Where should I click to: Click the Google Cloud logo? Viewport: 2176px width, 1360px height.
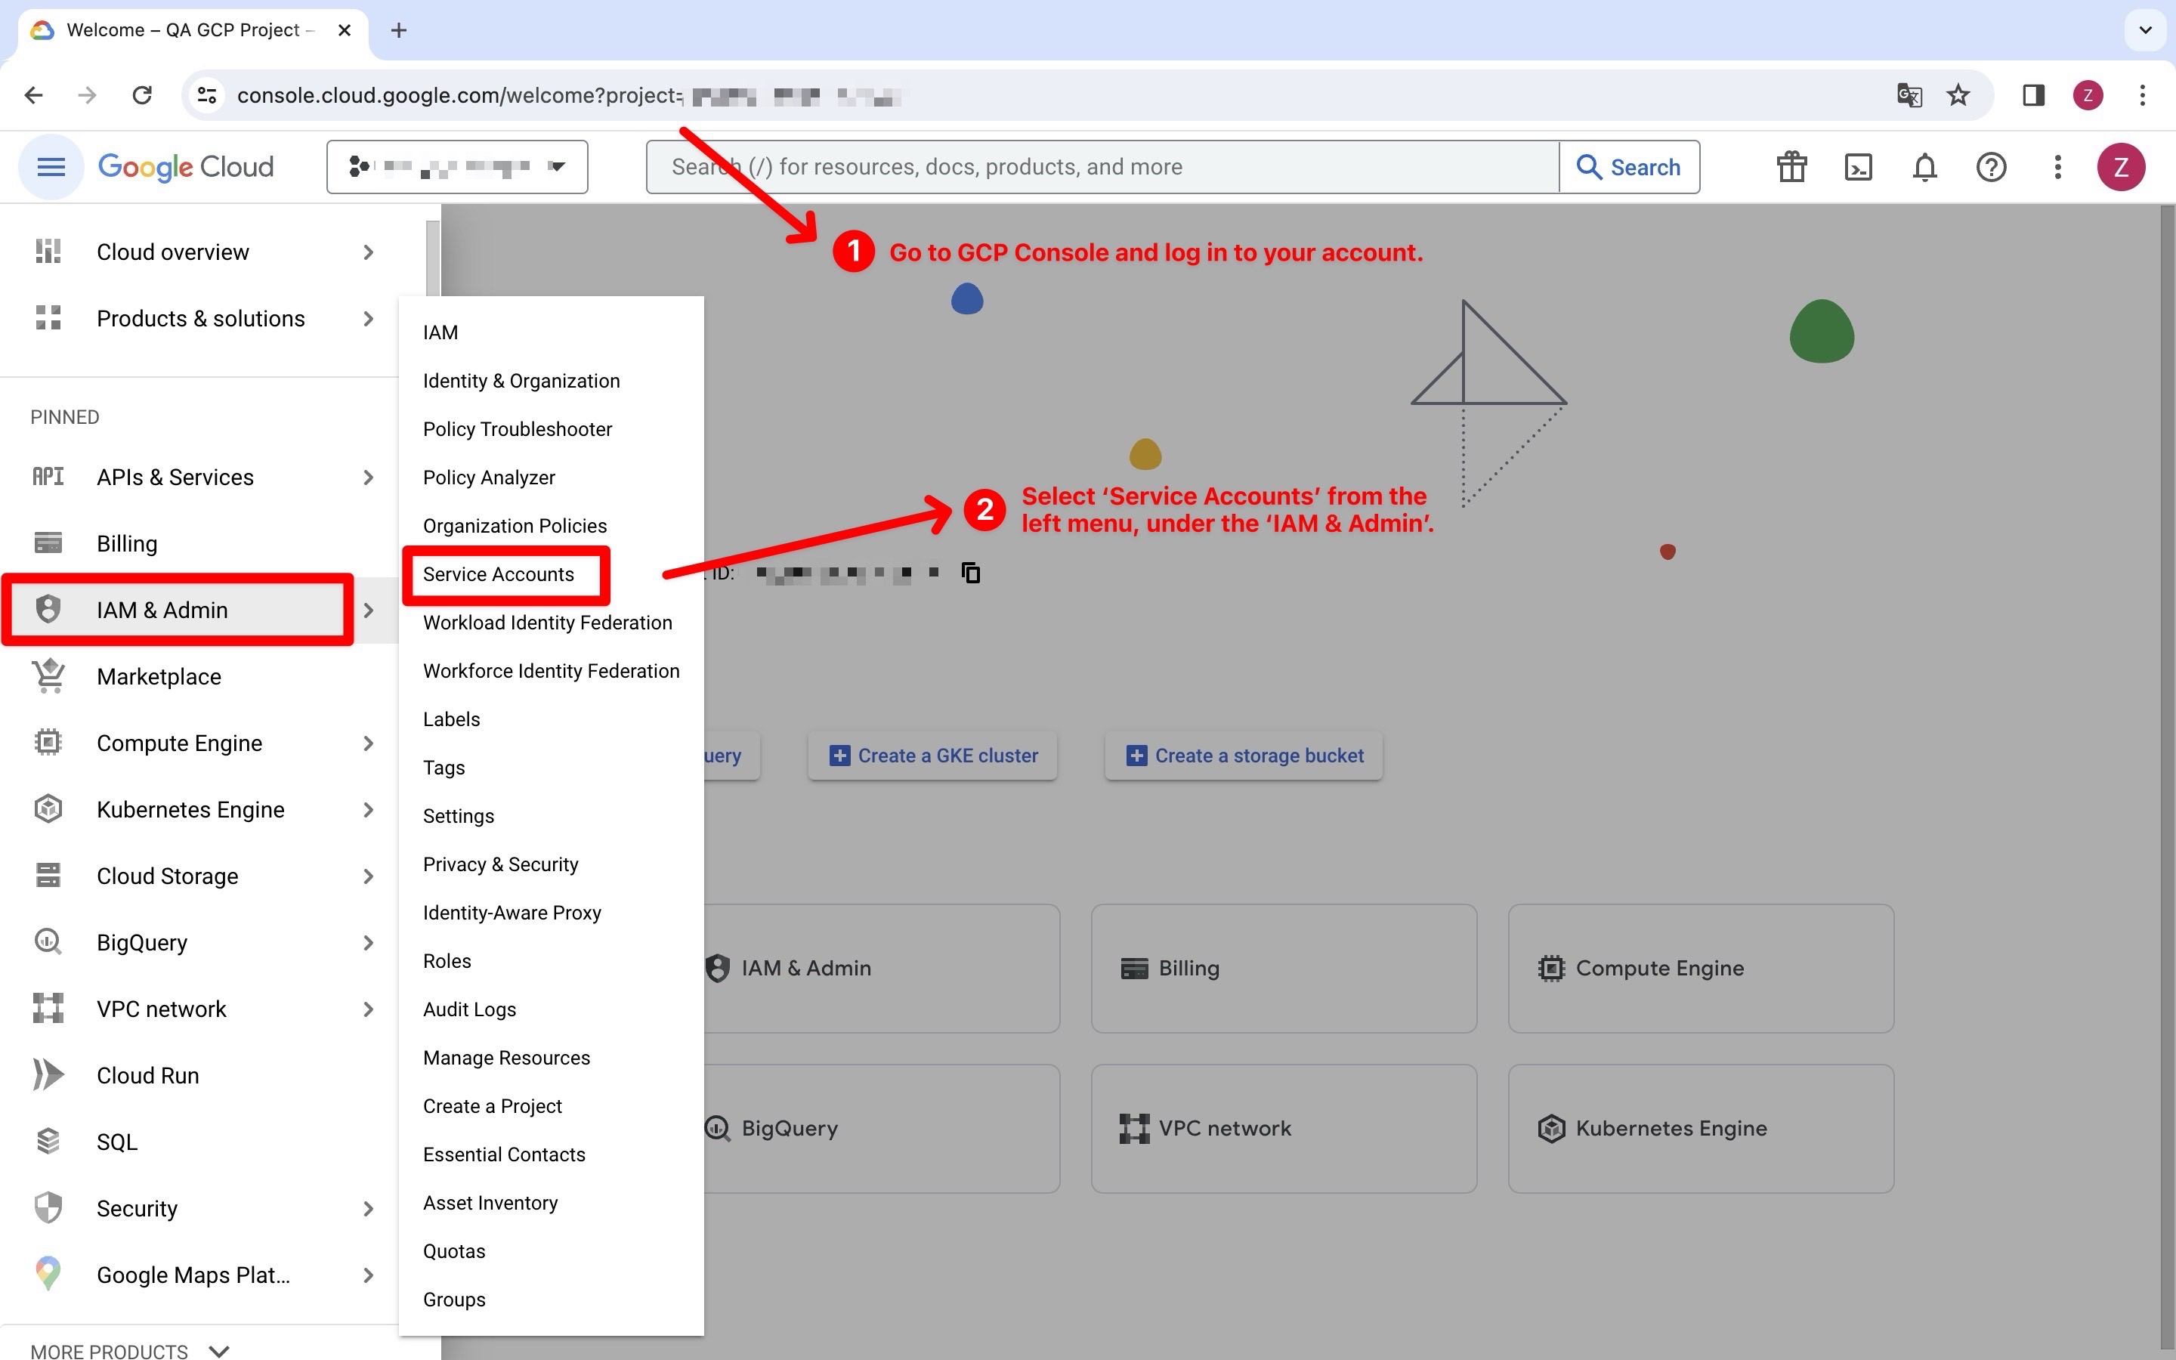tap(185, 166)
